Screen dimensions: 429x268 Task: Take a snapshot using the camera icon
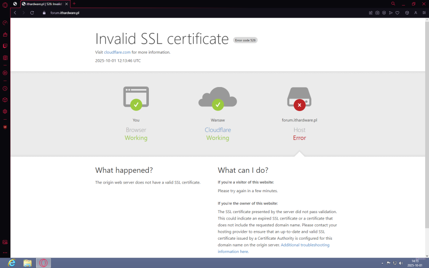(x=377, y=13)
